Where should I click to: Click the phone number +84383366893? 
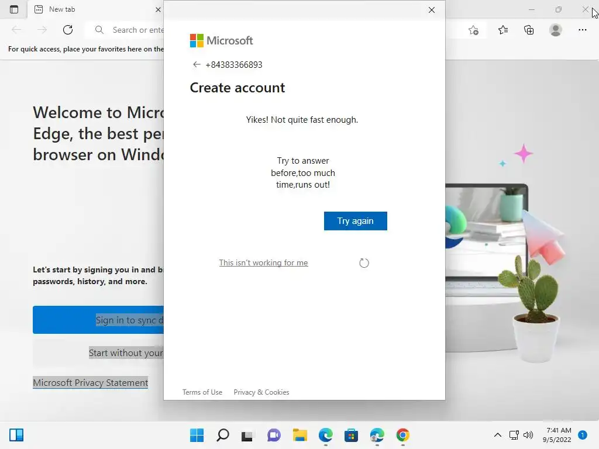point(234,64)
